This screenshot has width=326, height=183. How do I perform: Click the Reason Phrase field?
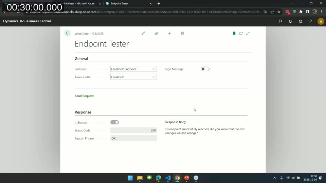pos(133,138)
